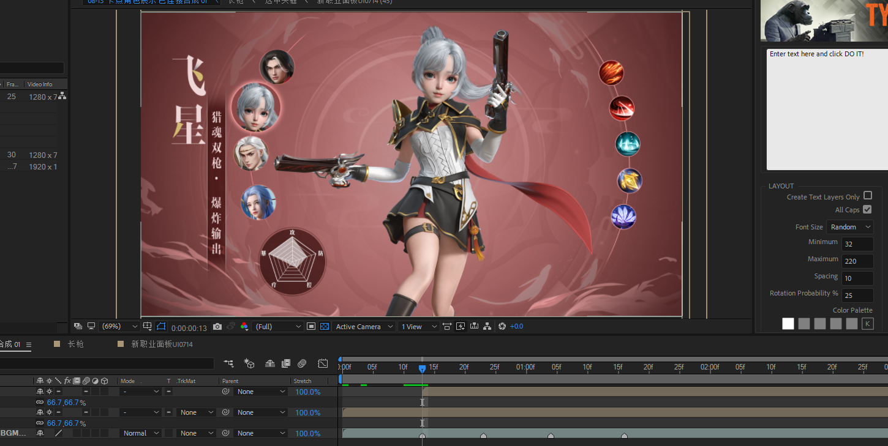Open the Normal blend mode dropdown
Viewport: 888px width, 446px height.
pyautogui.click(x=140, y=433)
